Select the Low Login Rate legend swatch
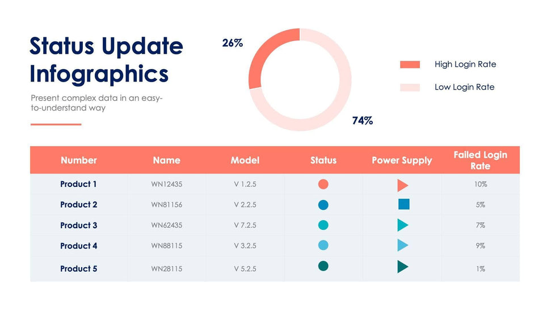Image resolution: width=556 pixels, height=312 pixels. point(410,87)
